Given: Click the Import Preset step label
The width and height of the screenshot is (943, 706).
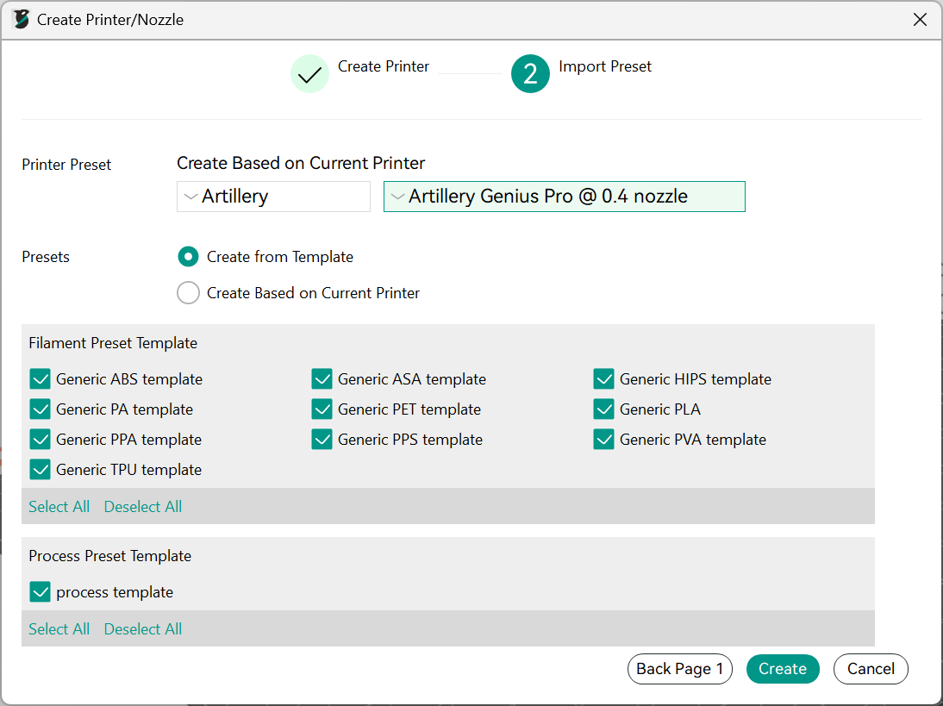Looking at the screenshot, I should click(605, 66).
